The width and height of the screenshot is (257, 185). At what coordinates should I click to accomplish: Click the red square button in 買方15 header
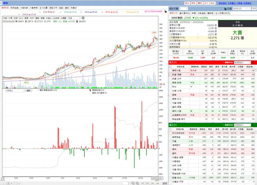tap(252, 62)
